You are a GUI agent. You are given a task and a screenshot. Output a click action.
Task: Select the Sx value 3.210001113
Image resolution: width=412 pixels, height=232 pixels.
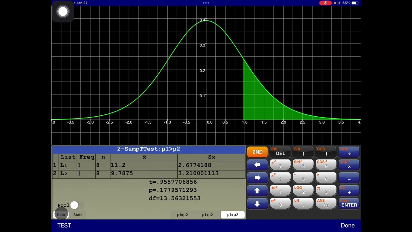[211, 173]
